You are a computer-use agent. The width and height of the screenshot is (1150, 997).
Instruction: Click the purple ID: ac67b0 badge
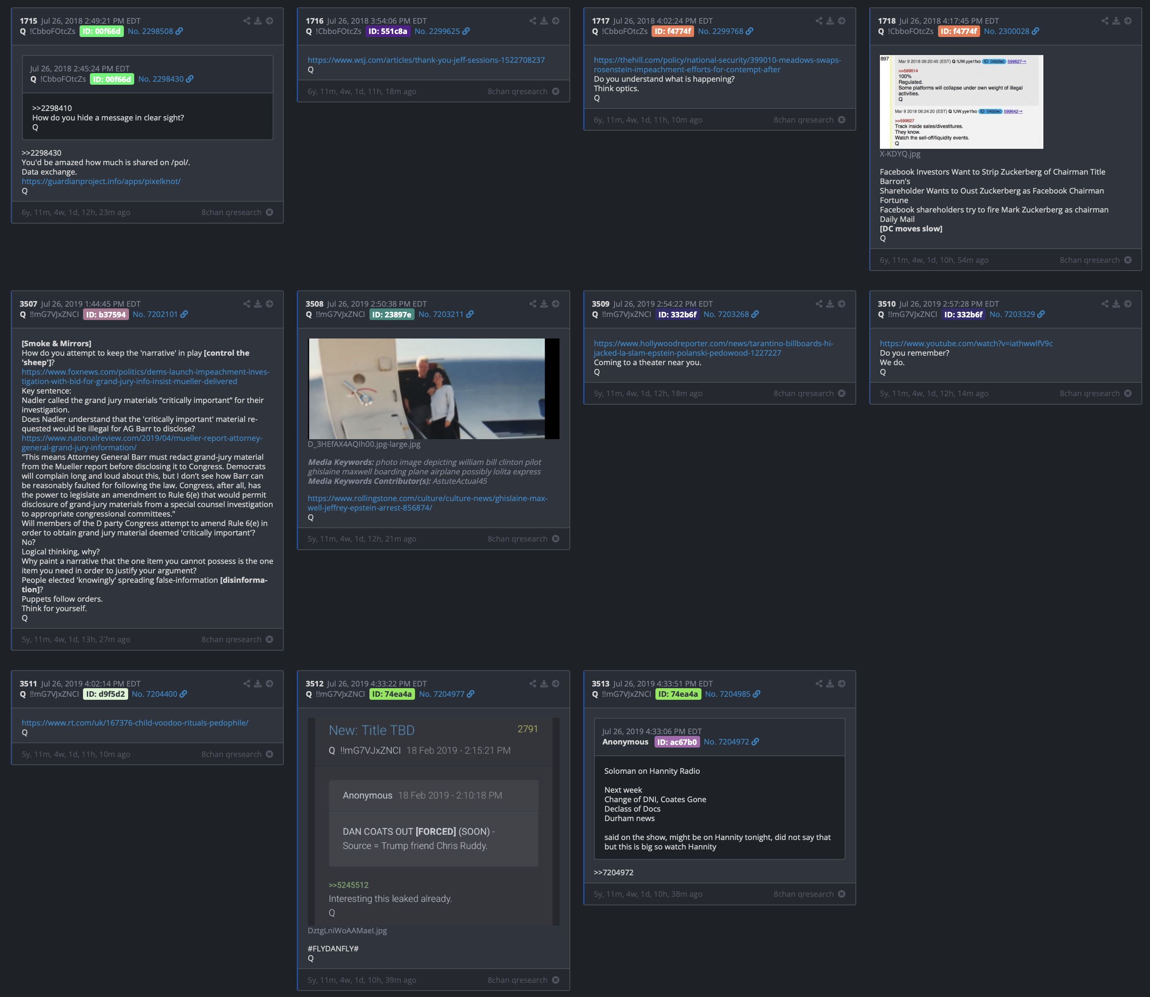(x=676, y=742)
